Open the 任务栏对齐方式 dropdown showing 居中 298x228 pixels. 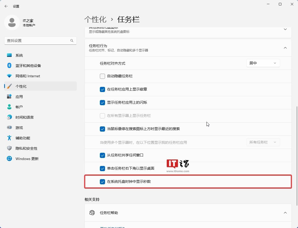tap(263, 63)
